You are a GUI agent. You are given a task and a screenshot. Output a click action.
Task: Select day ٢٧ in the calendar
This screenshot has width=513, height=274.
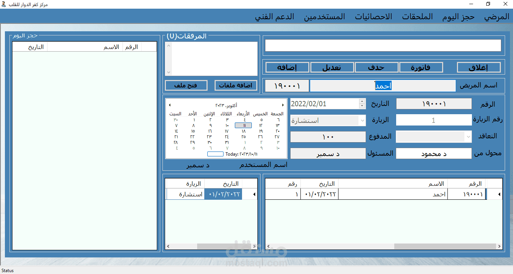coord(277,137)
